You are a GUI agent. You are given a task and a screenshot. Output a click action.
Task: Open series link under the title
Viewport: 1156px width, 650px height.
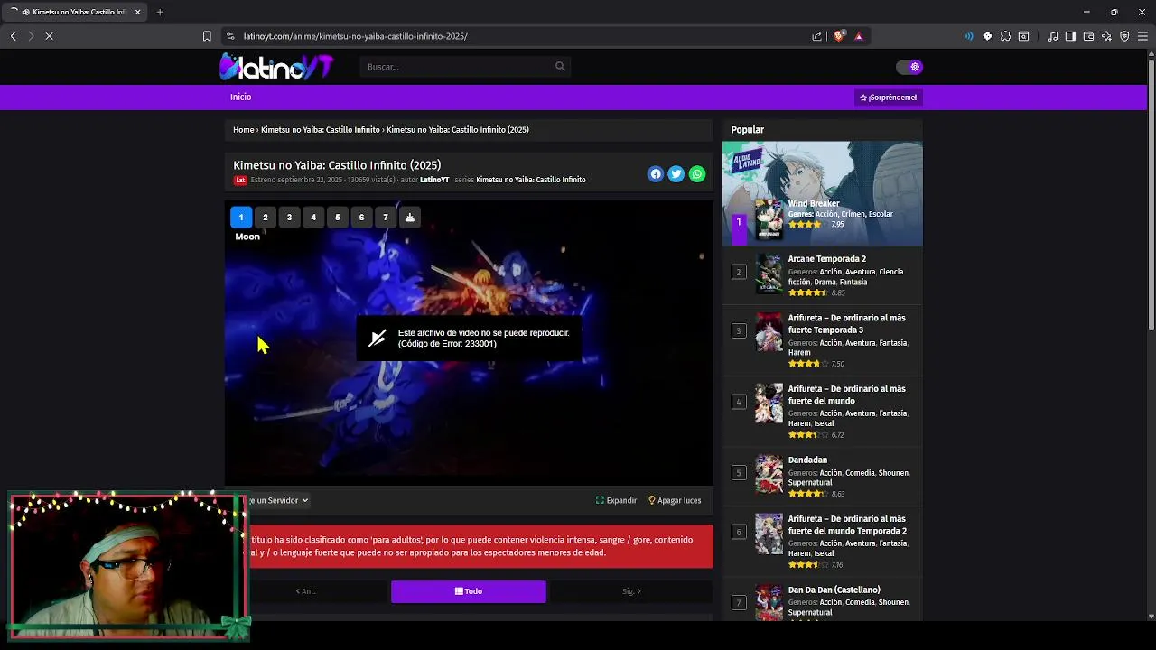click(531, 180)
